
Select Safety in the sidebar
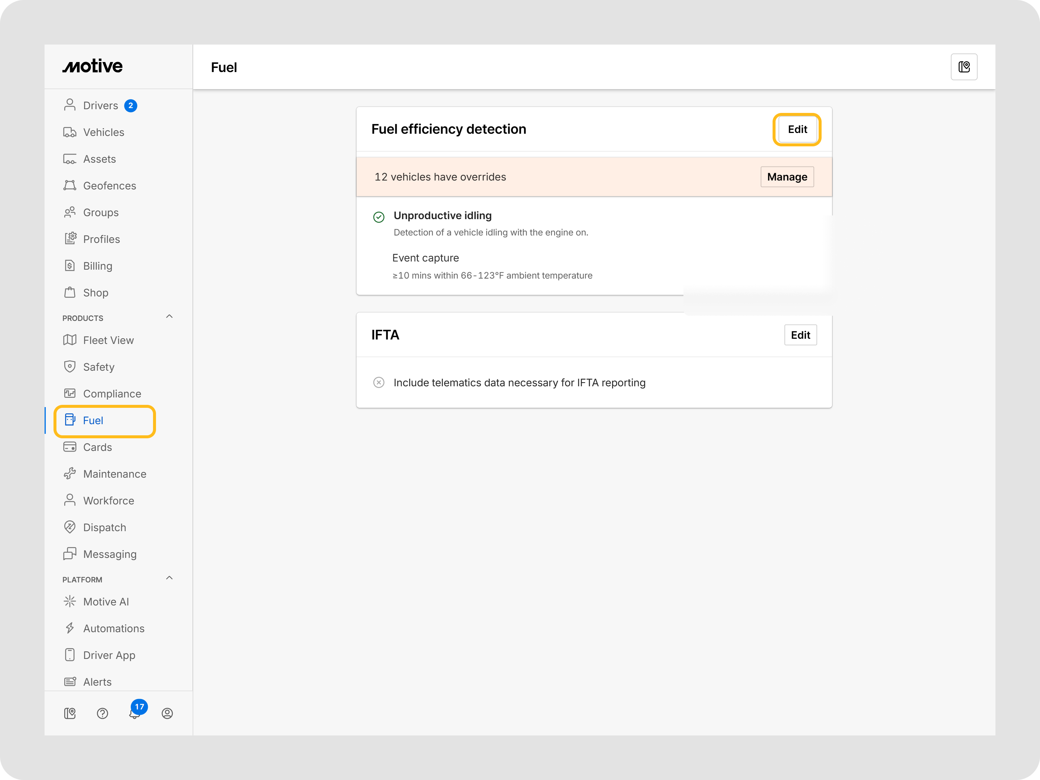[99, 367]
